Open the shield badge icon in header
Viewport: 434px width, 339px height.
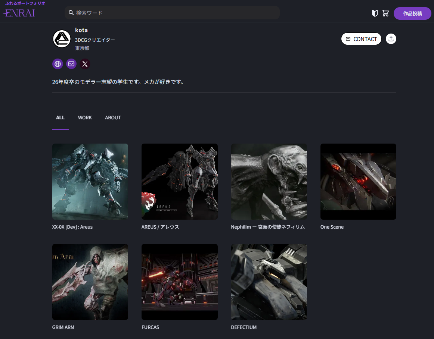coord(375,13)
